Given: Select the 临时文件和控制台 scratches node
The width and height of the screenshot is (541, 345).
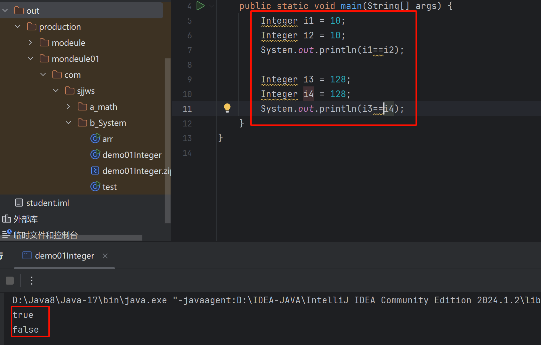Looking at the screenshot, I should [x=45, y=235].
